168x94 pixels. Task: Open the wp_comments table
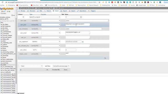(5, 34)
